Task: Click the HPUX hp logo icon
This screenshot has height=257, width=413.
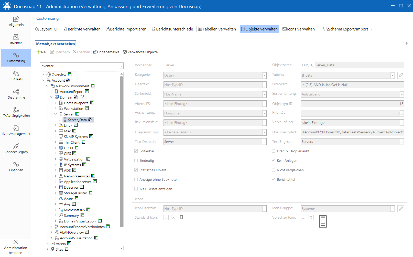Action: [x=61, y=148]
